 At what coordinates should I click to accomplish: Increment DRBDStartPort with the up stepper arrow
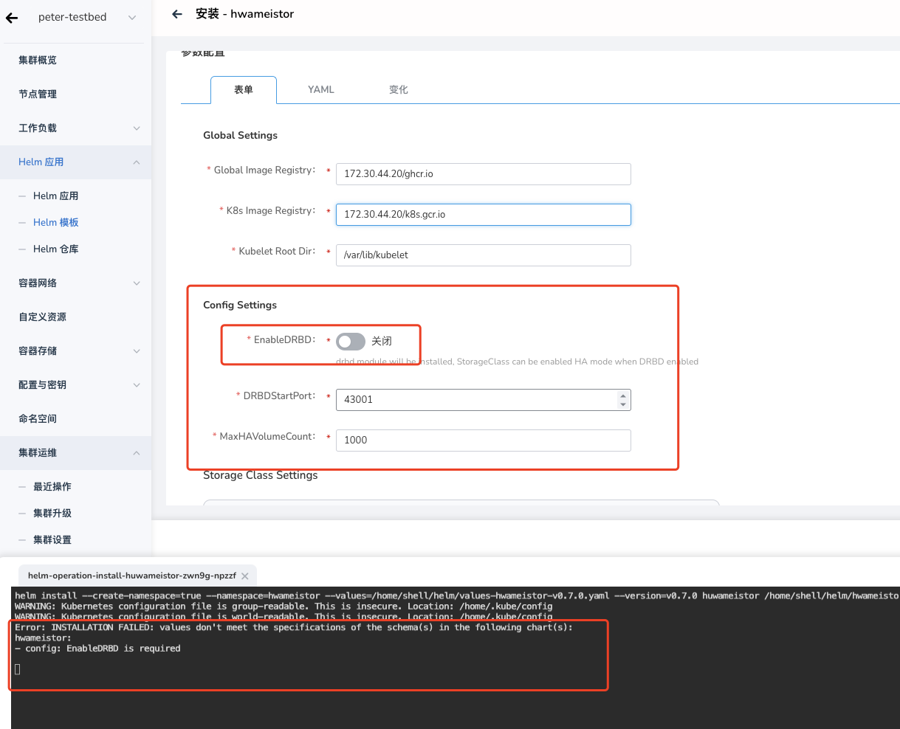click(624, 394)
